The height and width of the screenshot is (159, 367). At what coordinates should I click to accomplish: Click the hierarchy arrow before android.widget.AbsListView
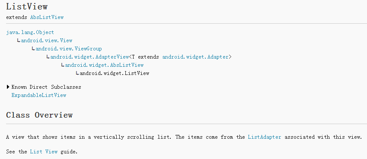63,65
